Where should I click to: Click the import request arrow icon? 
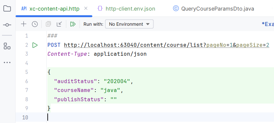tap(59, 24)
